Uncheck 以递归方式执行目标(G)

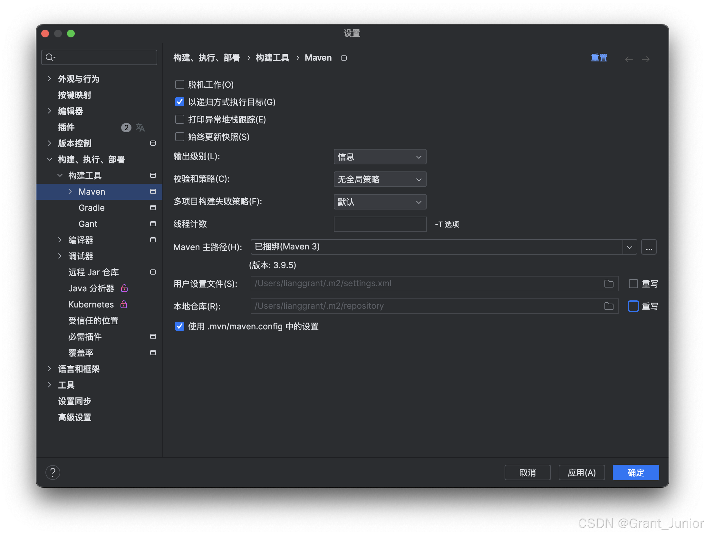click(179, 102)
